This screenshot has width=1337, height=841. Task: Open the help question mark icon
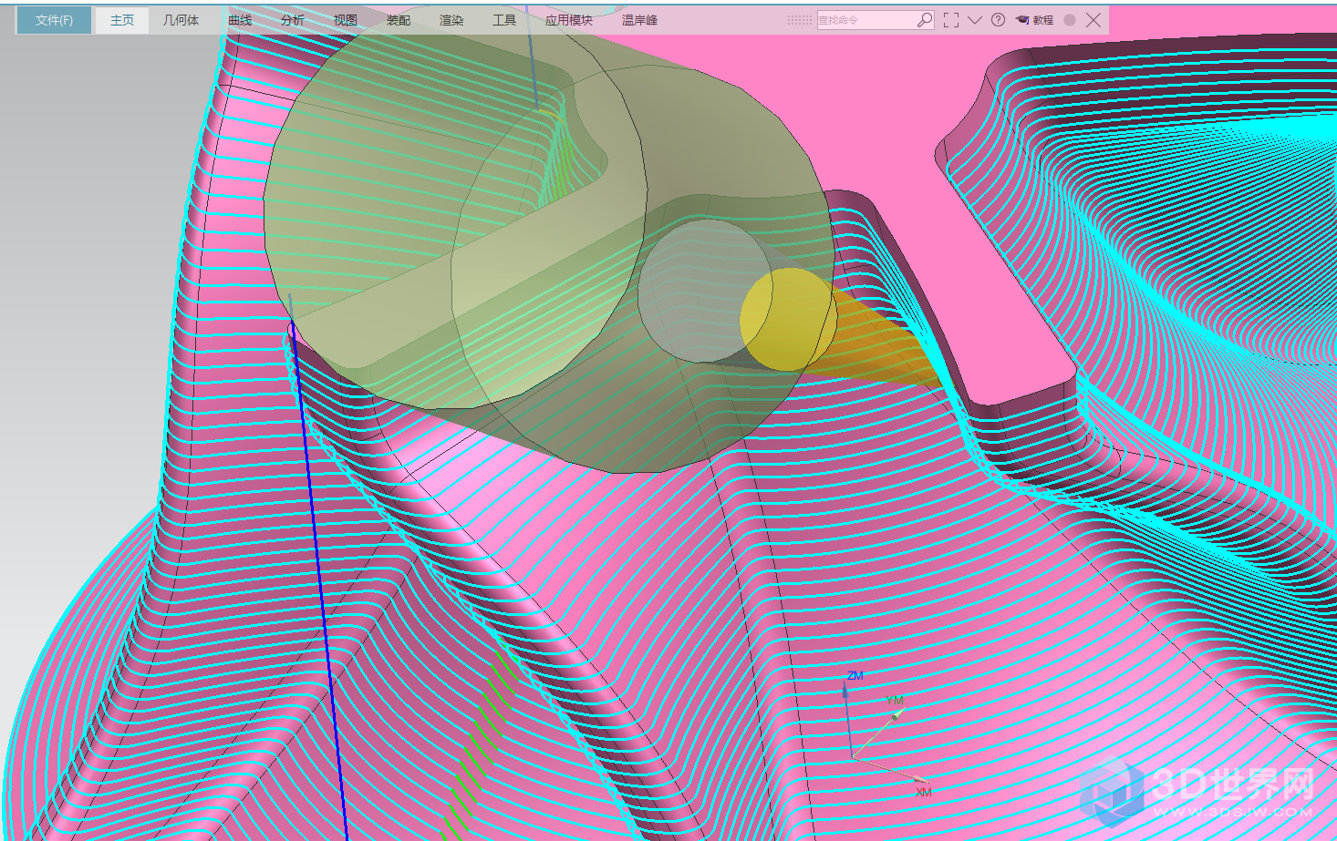[x=999, y=20]
